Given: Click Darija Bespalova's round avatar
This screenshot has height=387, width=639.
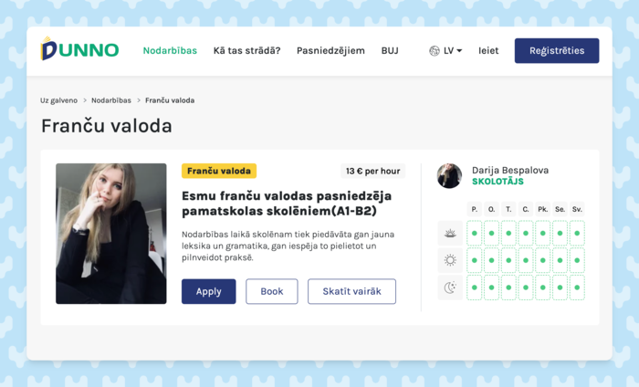Looking at the screenshot, I should point(449,176).
